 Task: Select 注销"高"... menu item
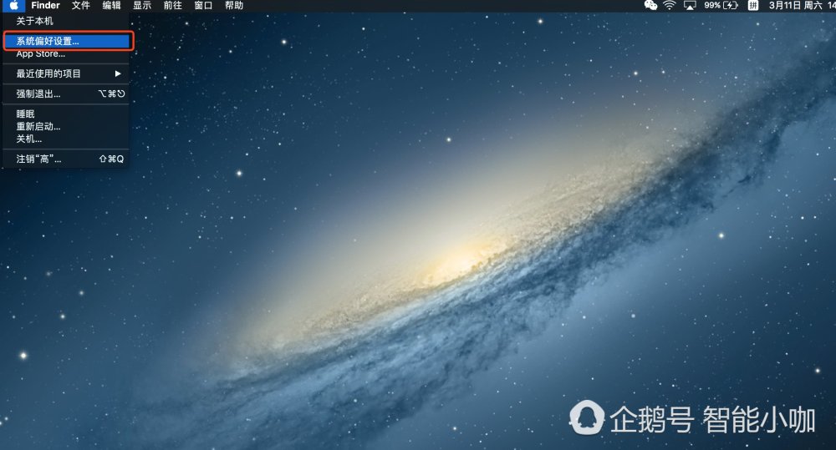[66, 159]
